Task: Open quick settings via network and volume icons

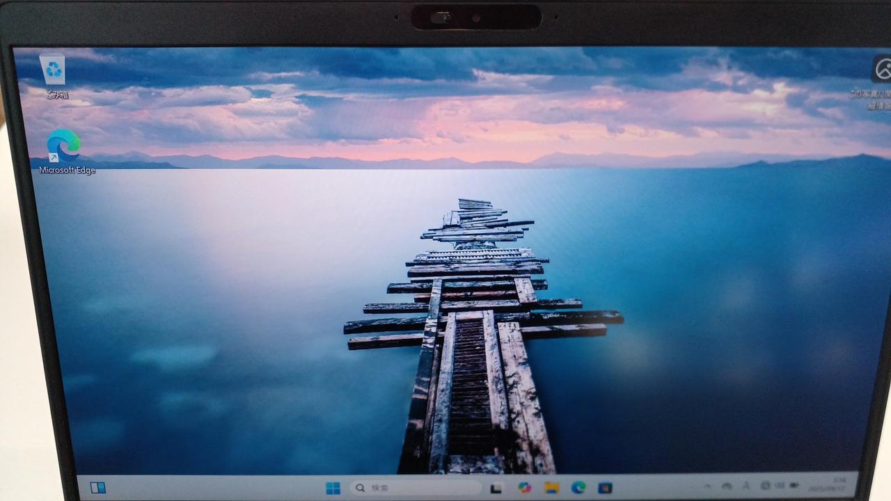Action: click(771, 485)
